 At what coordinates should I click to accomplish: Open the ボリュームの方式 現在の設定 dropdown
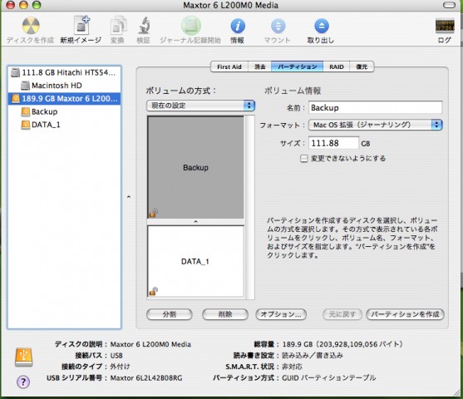(200, 106)
